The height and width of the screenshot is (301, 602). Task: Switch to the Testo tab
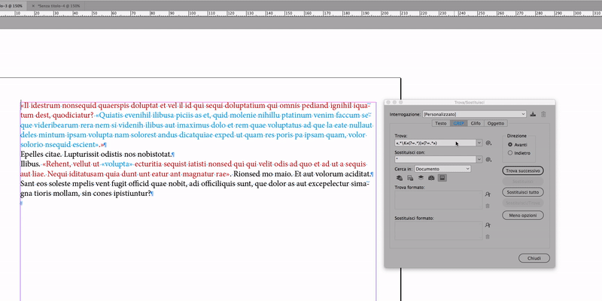441,123
